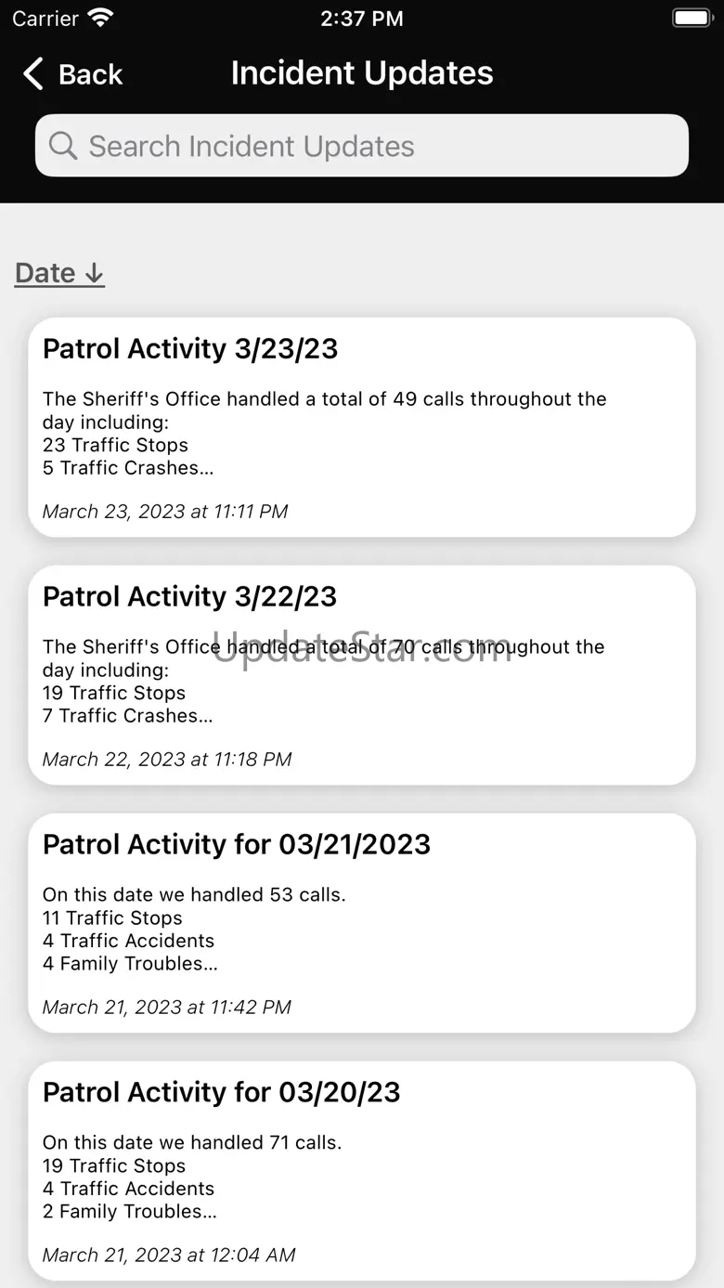Screen dimensions: 724x1288
Task: Select the March 22, 2023 11:18 PM timestamp
Action: [x=167, y=760]
